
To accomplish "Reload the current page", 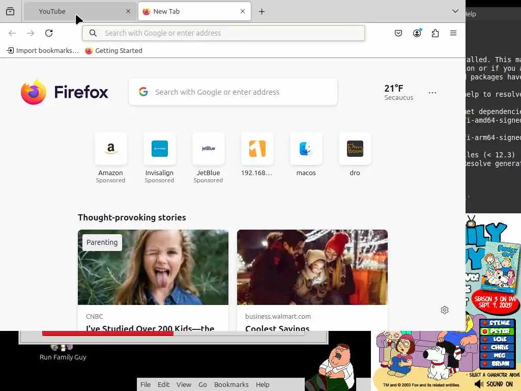I will point(49,33).
